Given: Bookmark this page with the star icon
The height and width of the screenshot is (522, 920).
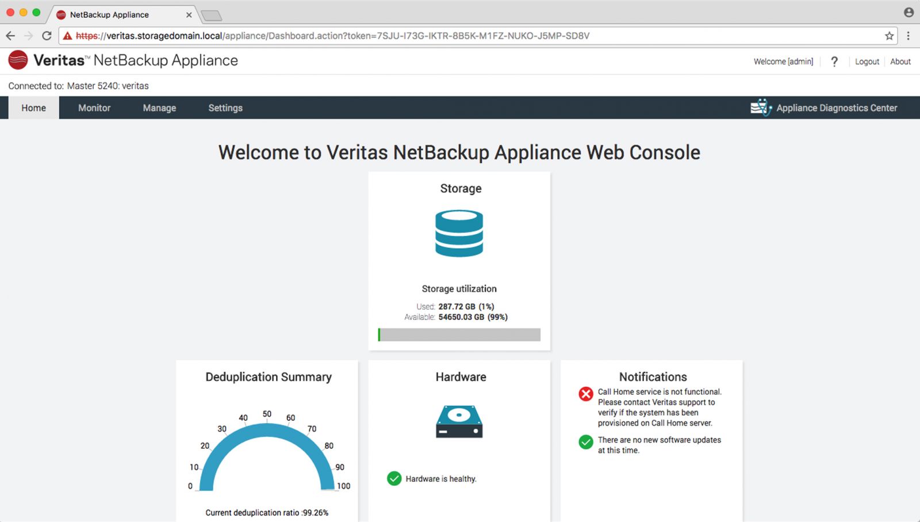Looking at the screenshot, I should pos(890,36).
